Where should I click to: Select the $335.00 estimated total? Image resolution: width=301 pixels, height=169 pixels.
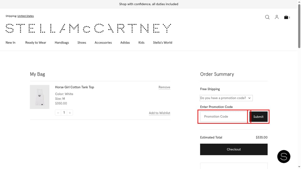point(261,137)
